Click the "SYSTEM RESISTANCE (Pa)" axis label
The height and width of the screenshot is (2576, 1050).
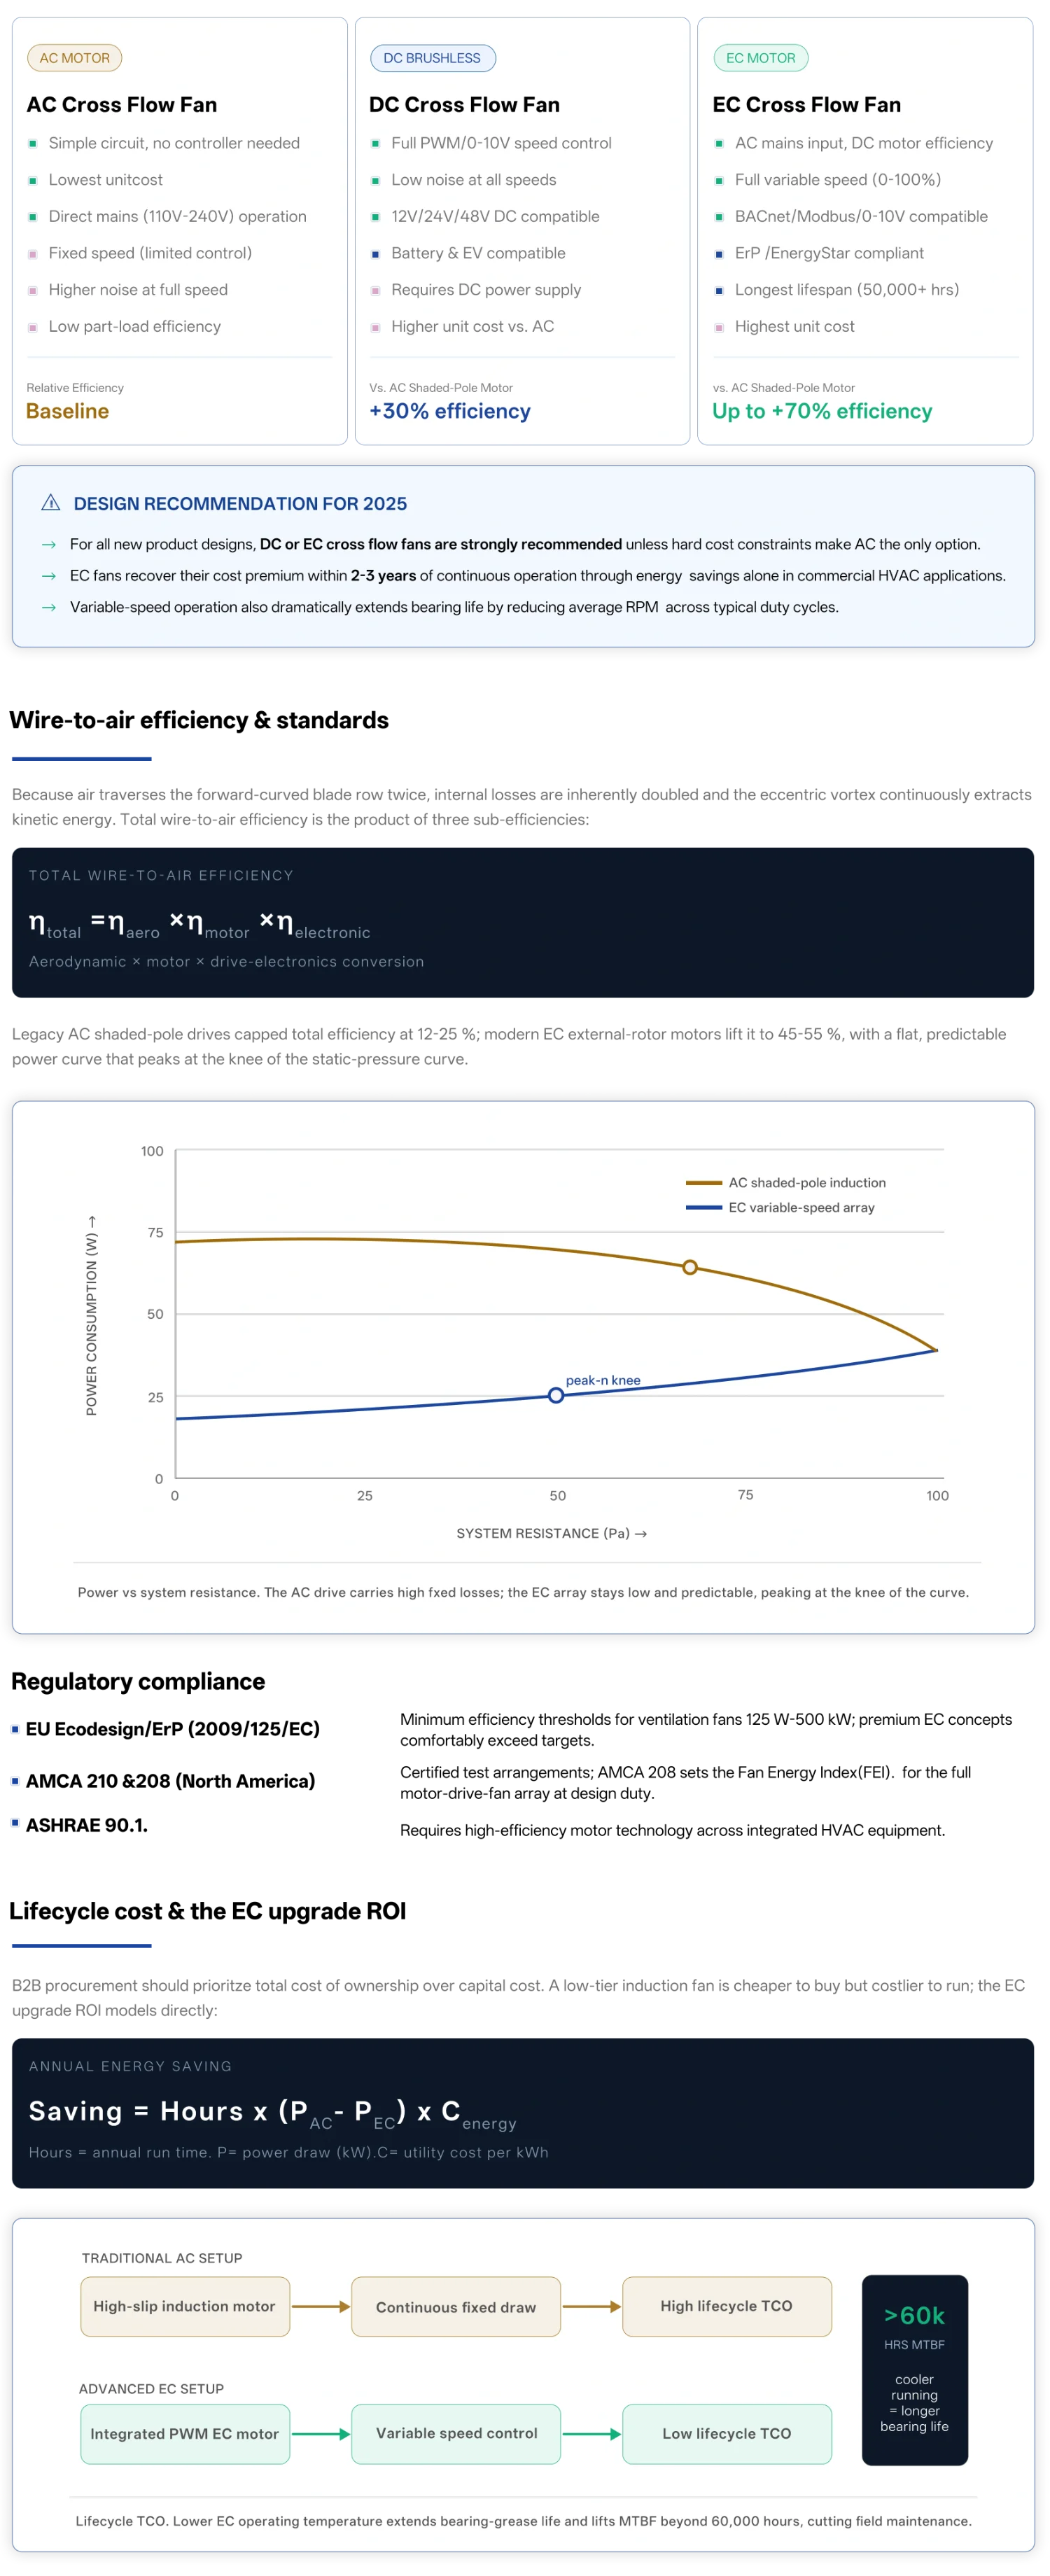552,1533
